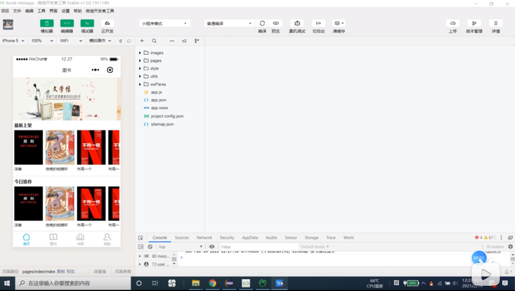Open devtools more options vertical dots

pyautogui.click(x=501, y=237)
